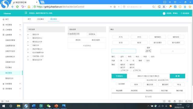Click the 室内自清洁 button
Screen dimensions: 193x109
pos(157,43)
